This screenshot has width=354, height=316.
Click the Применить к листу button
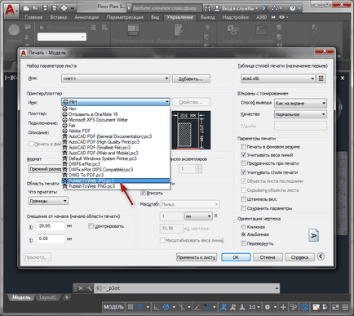197,257
